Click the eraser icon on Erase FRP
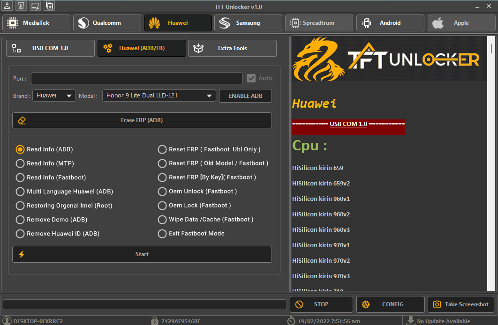The width and height of the screenshot is (498, 325). pyautogui.click(x=22, y=120)
